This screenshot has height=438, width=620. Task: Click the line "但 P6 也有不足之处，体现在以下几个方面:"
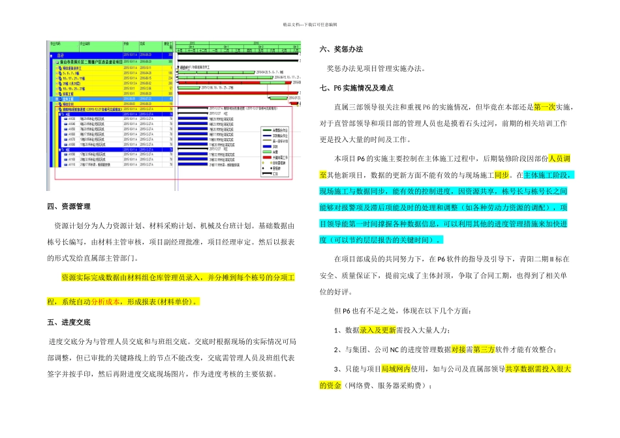tap(403, 311)
